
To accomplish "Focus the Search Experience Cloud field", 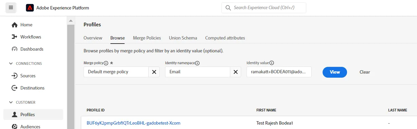I will (x=264, y=8).
